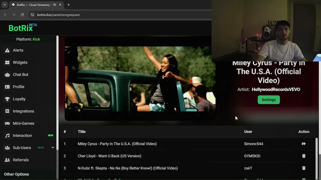Open the Profile card icon
The width and height of the screenshot is (321, 180).
point(7,87)
